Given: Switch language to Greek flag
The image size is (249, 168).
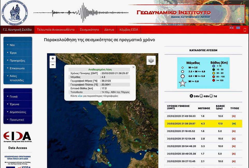Looking at the screenshot, I should (238, 28).
